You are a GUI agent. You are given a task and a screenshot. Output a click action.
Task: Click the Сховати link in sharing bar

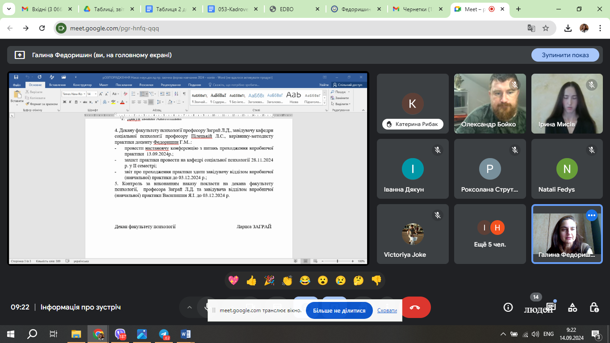click(x=387, y=310)
